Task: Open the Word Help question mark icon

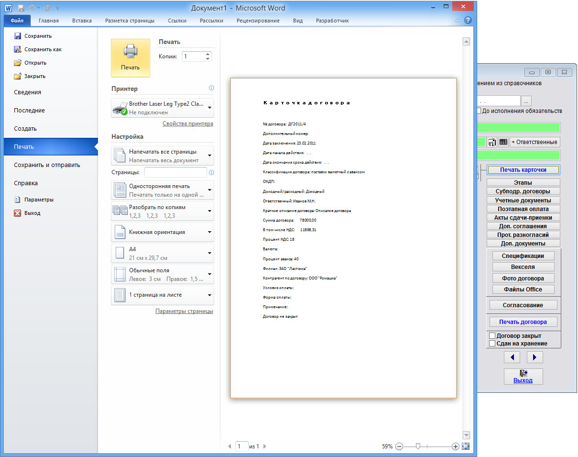Action: pos(468,21)
